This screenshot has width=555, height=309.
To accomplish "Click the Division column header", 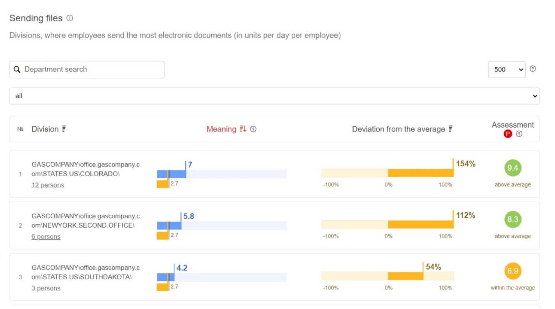I will [x=45, y=129].
